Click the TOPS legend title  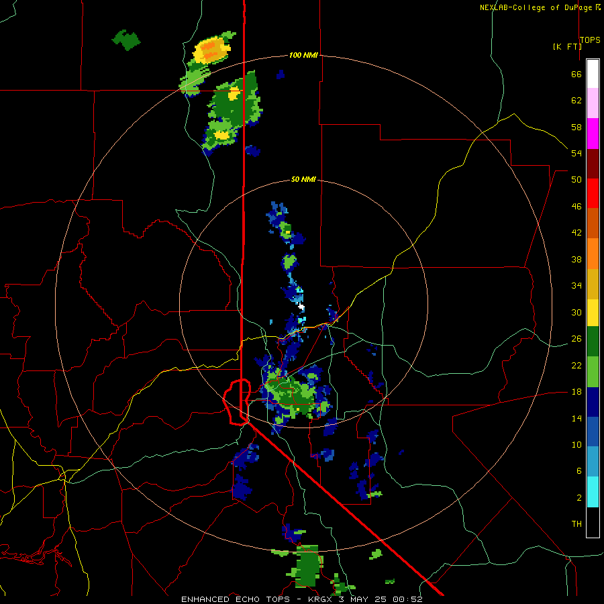coord(590,40)
